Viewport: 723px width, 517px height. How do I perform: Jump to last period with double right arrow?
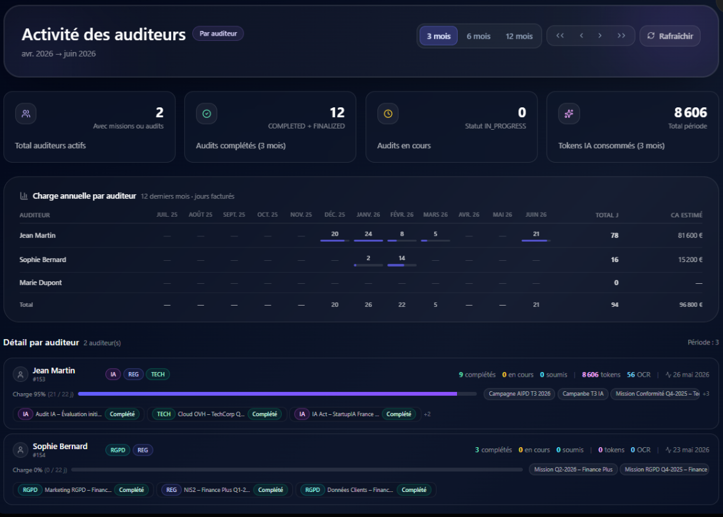pos(621,36)
